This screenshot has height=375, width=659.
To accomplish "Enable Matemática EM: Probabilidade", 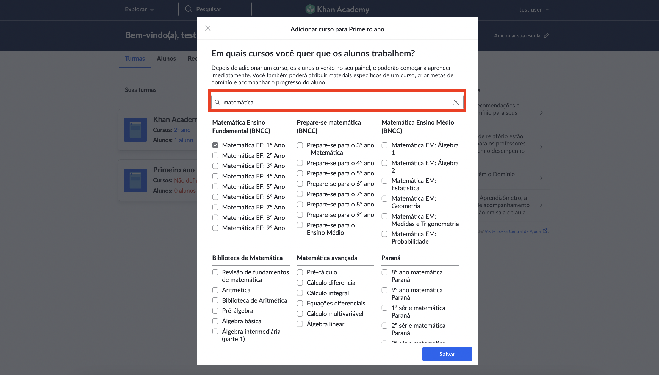I will (x=384, y=234).
